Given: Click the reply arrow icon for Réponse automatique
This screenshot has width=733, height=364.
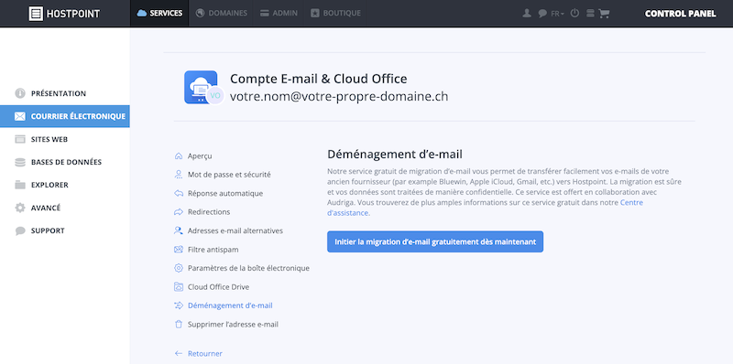Looking at the screenshot, I should (x=178, y=193).
